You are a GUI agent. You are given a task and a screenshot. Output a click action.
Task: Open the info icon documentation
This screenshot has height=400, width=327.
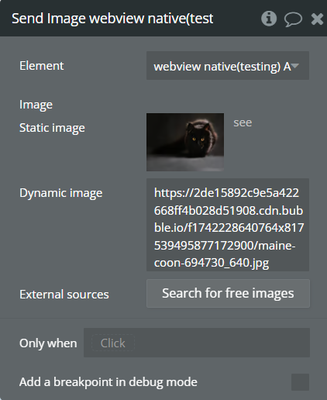pos(269,19)
